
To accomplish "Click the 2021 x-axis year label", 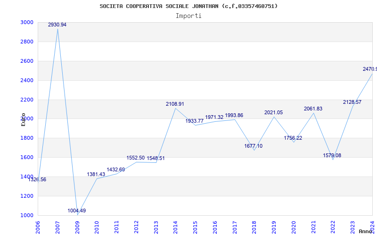I will (x=313, y=228).
